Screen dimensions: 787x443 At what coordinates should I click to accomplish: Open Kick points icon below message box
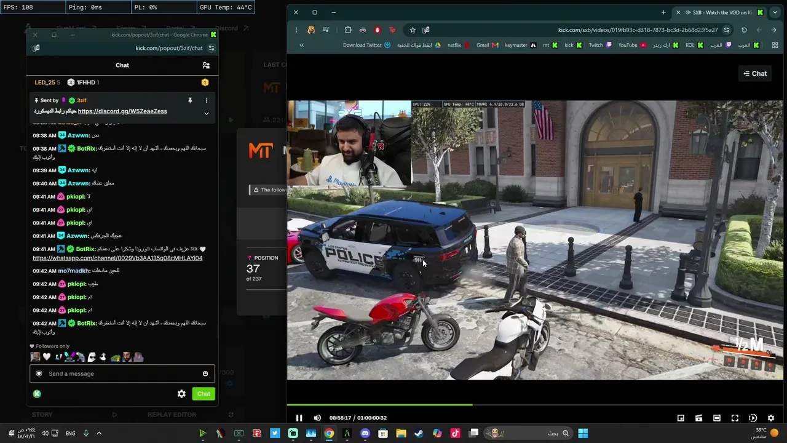click(x=37, y=394)
